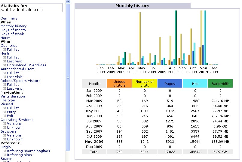Click the Nov 2009 chart label

pyautogui.click(x=203, y=70)
